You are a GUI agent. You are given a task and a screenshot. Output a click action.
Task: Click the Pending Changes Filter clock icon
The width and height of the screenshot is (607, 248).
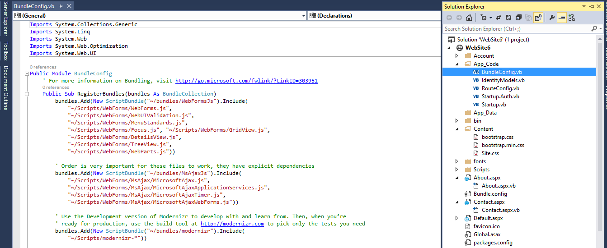tap(484, 18)
